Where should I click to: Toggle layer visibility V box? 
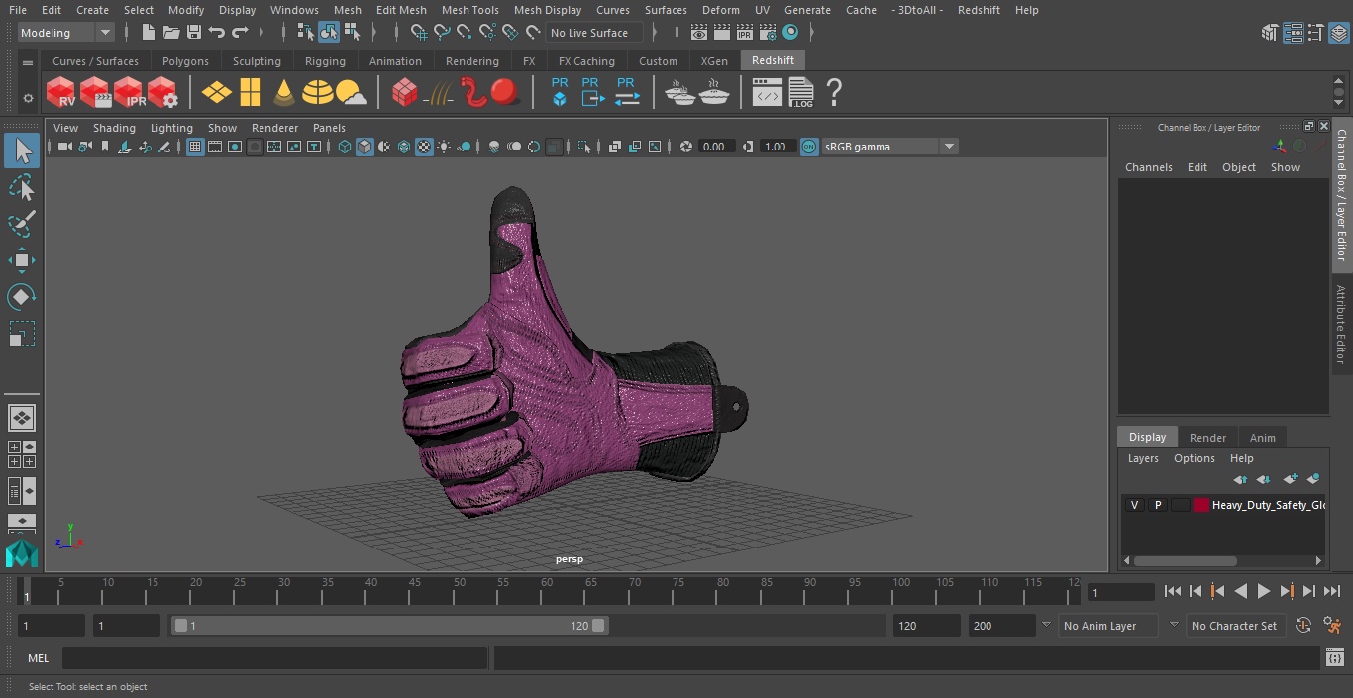(x=1134, y=505)
